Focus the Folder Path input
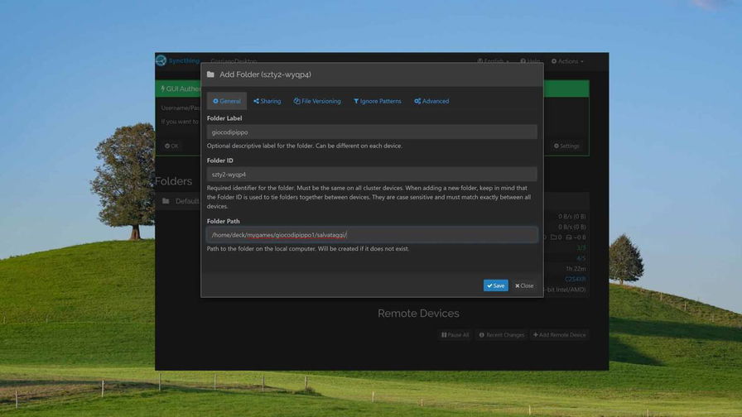This screenshot has width=742, height=417. pyautogui.click(x=372, y=235)
